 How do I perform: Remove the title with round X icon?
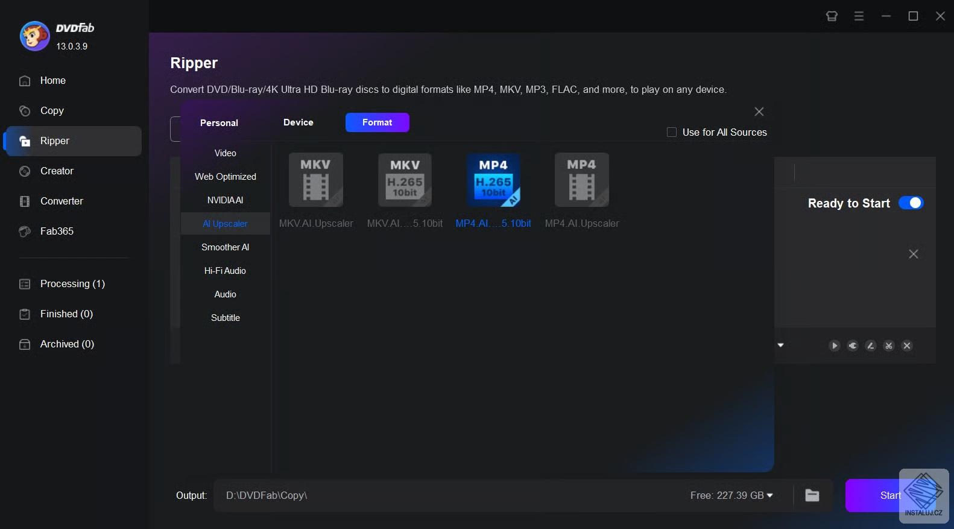tap(907, 346)
